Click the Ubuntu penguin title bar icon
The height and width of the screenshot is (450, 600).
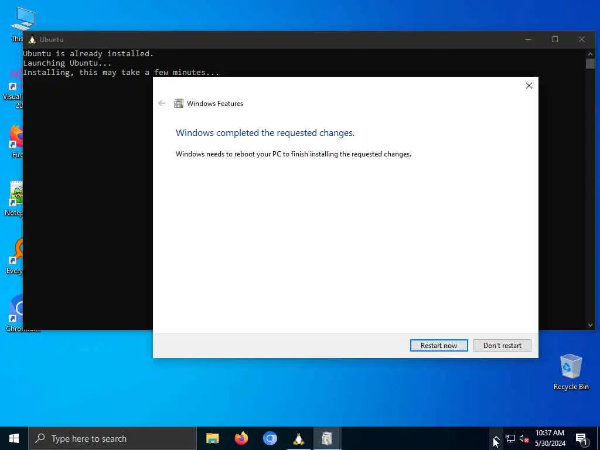click(32, 39)
